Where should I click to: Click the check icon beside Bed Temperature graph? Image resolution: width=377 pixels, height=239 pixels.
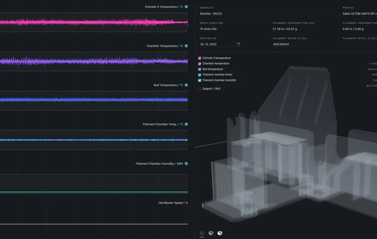(x=186, y=85)
